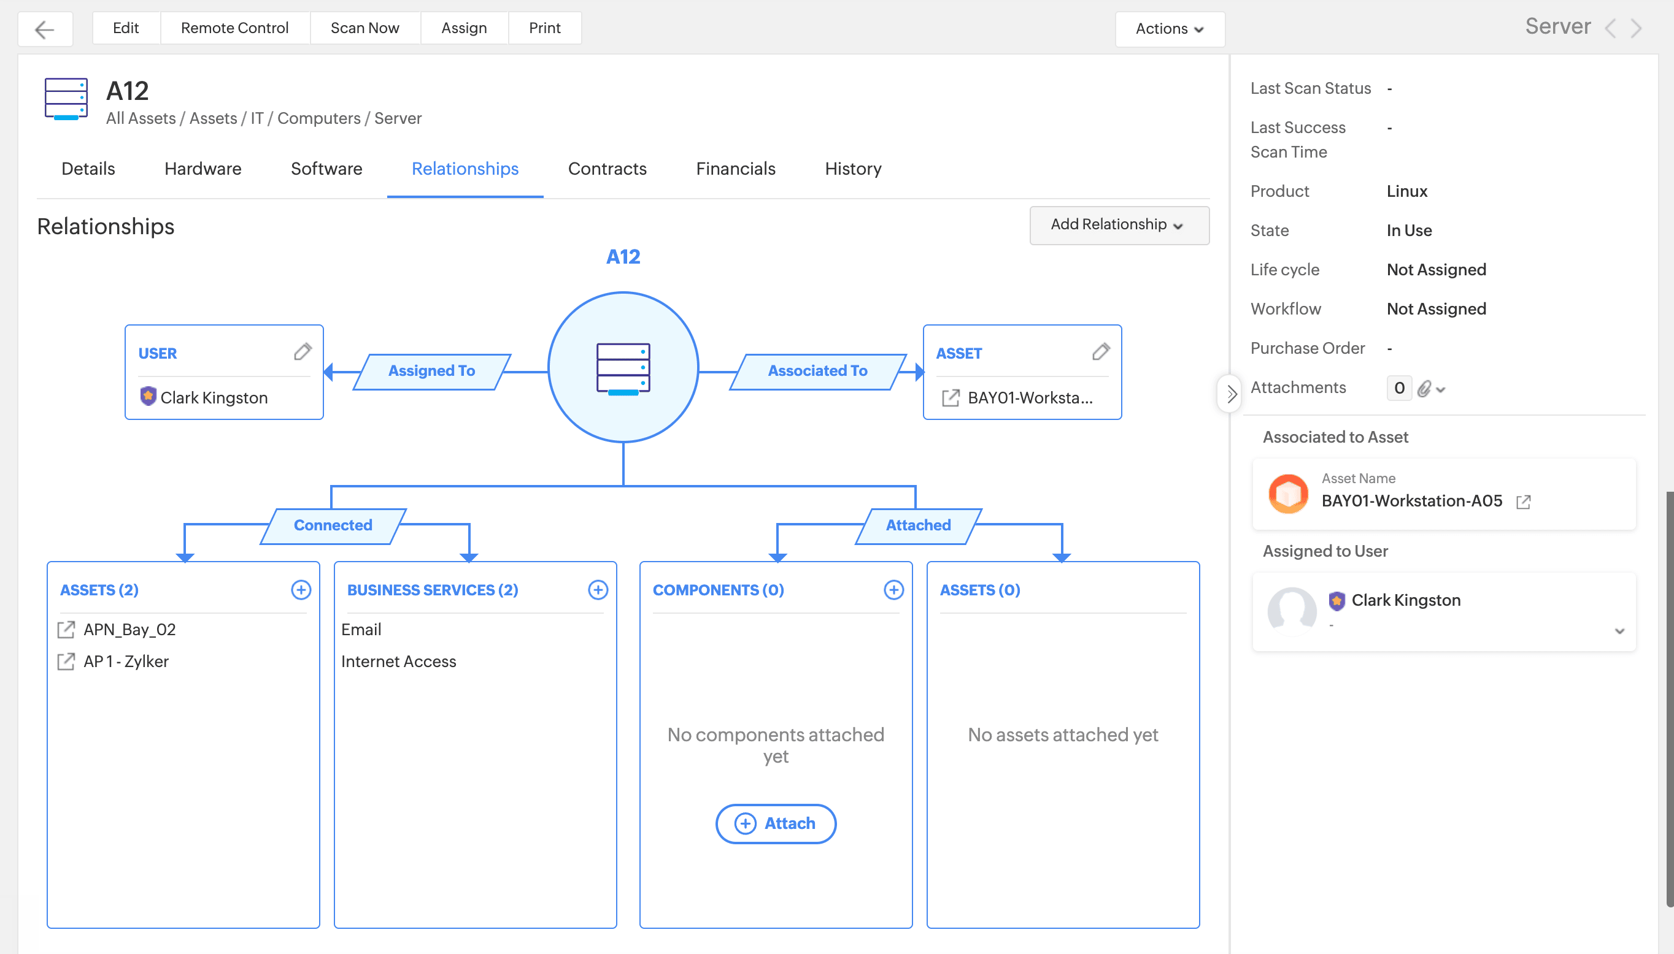This screenshot has width=1674, height=954.
Task: Add a business service with plus icon
Action: coord(597,590)
